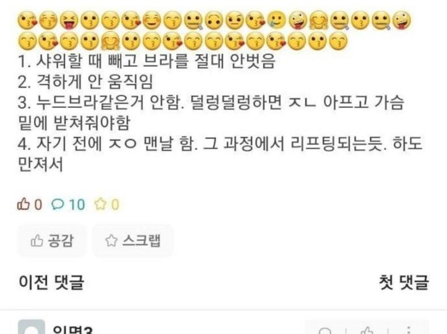The width and height of the screenshot is (447, 334).
Task: Jump to 첫 댓글
Action: pyautogui.click(x=404, y=282)
